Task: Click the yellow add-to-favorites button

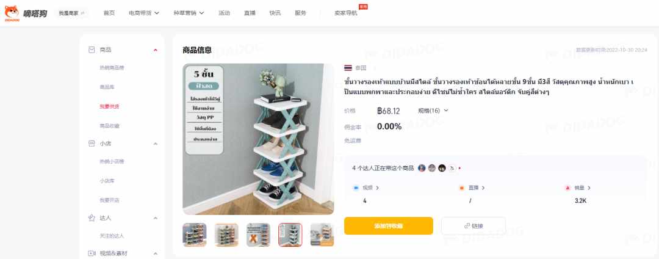Action: 388,226
